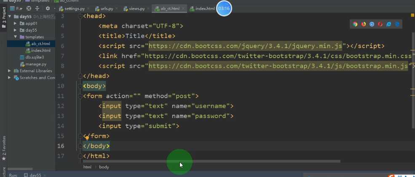
Task: Click the meta charset line
Action: click(x=141, y=26)
